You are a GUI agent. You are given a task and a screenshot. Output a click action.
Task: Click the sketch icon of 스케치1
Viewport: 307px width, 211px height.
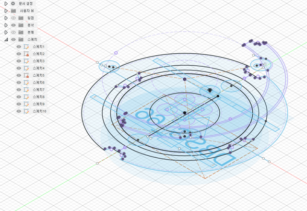tap(26, 47)
